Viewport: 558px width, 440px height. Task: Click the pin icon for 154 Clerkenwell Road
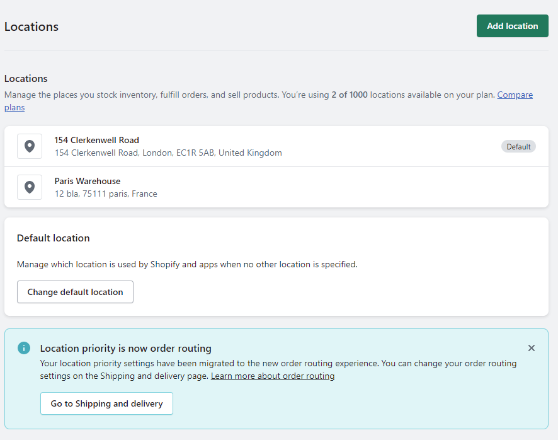tap(30, 146)
